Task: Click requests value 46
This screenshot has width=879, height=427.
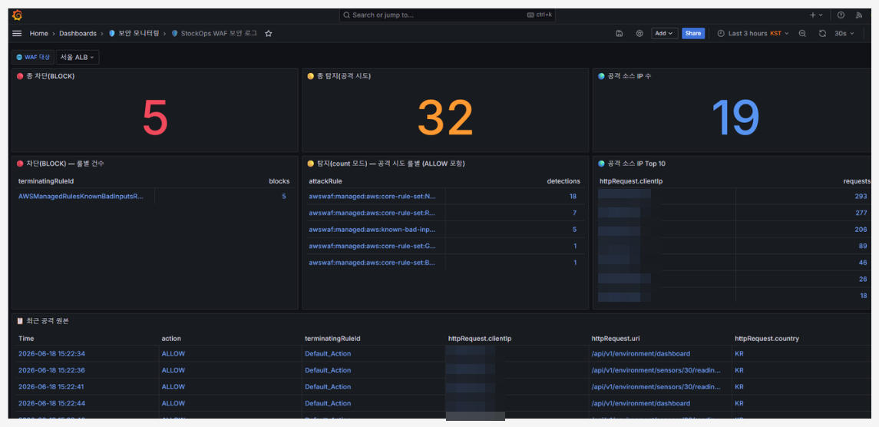Action: (x=863, y=263)
